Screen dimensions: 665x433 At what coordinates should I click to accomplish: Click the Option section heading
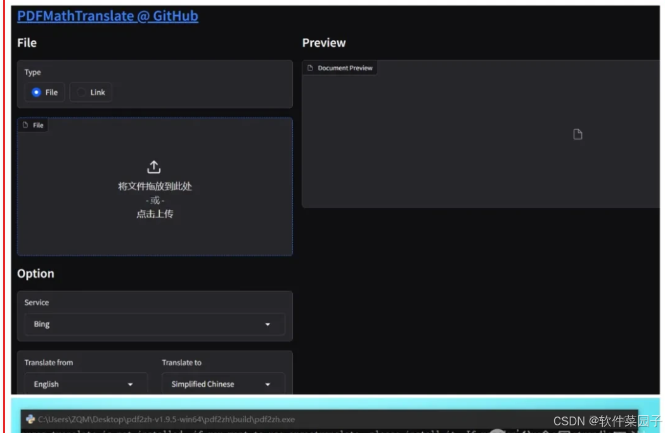coord(36,273)
